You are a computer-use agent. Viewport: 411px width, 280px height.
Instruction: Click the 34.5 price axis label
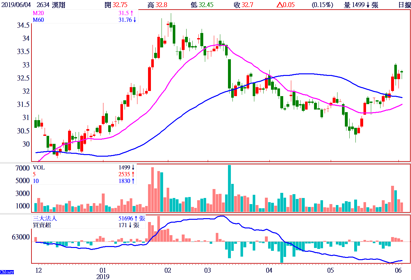23,25
